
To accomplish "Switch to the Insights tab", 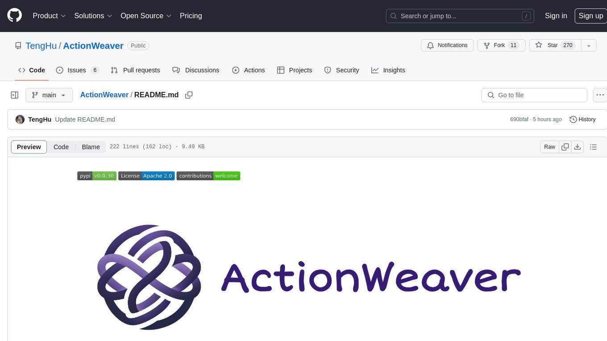I will click(x=388, y=70).
